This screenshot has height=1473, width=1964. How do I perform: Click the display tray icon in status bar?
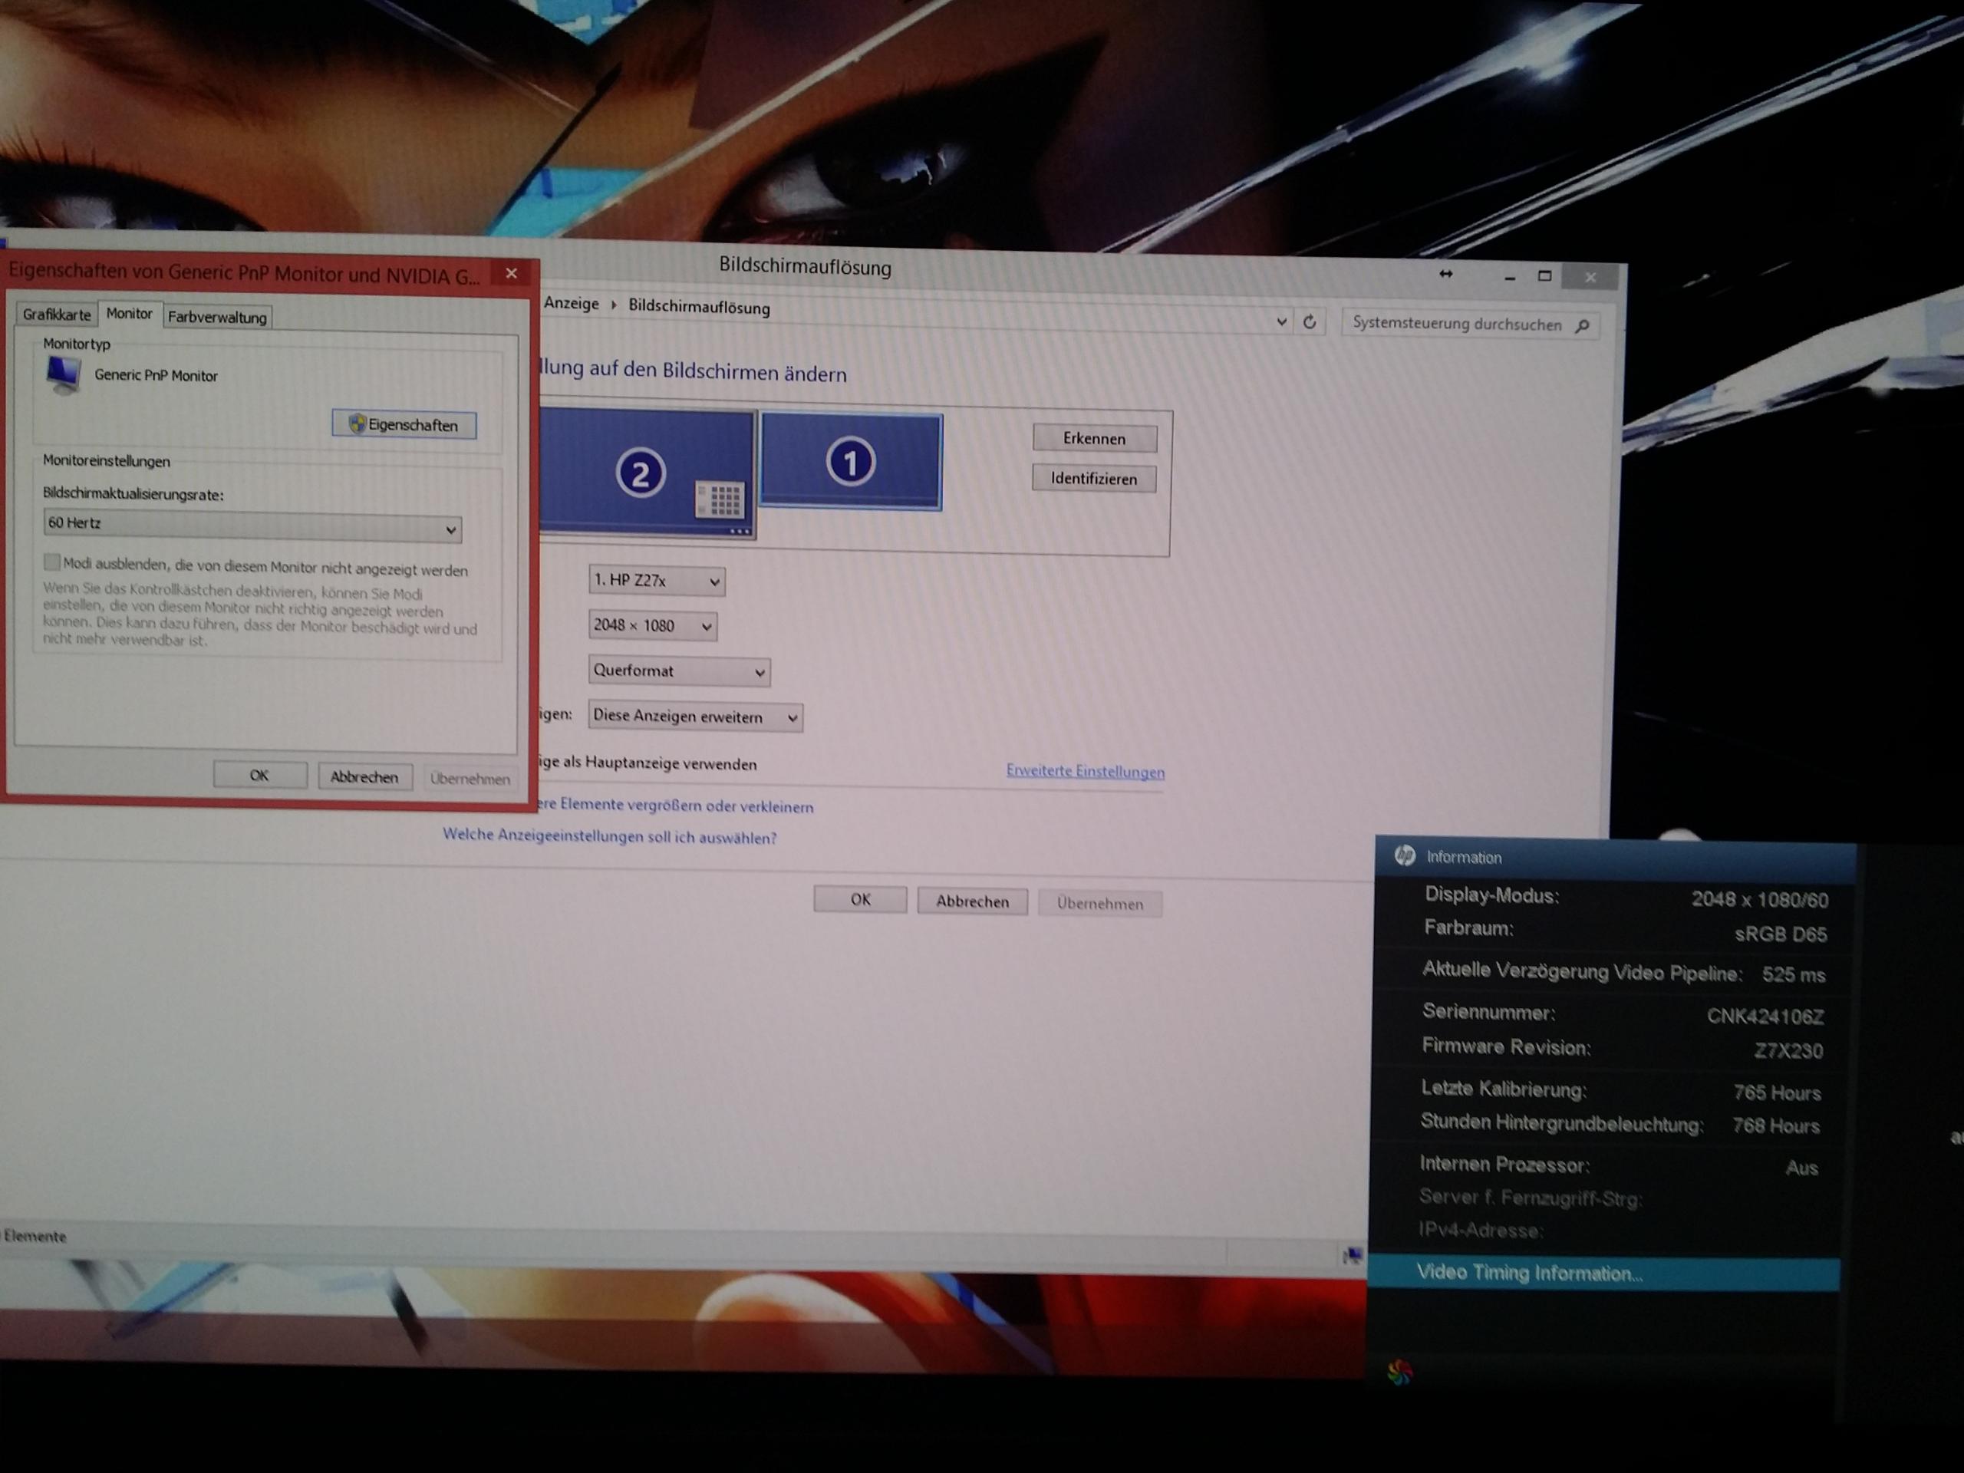(1353, 1254)
